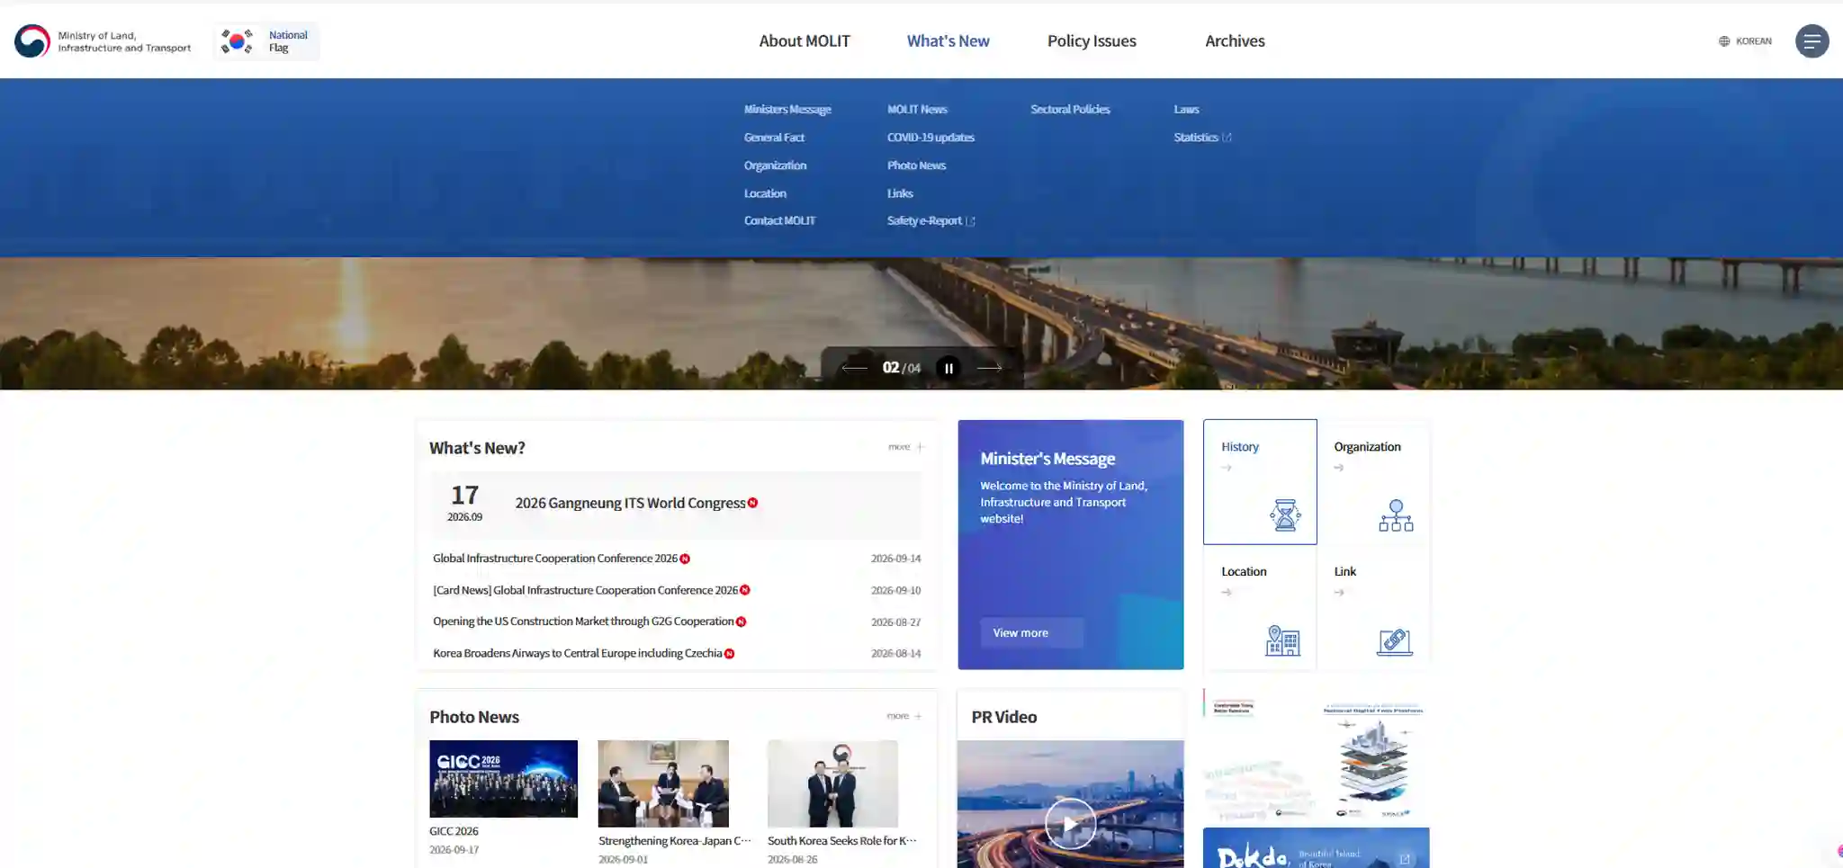The width and height of the screenshot is (1843, 868).
Task: Select Ministers Message submenu item
Action: (x=787, y=110)
